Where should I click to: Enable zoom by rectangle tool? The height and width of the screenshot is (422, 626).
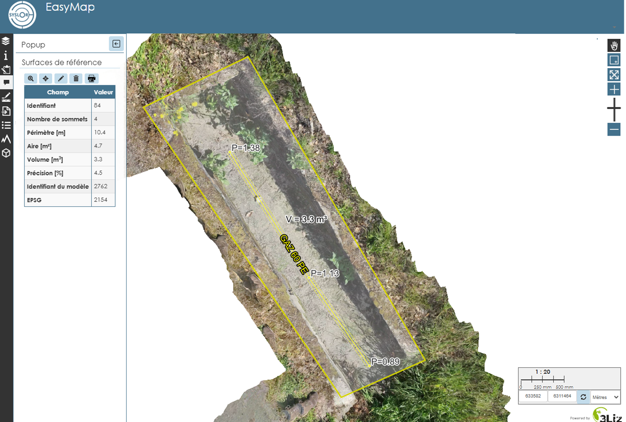614,60
